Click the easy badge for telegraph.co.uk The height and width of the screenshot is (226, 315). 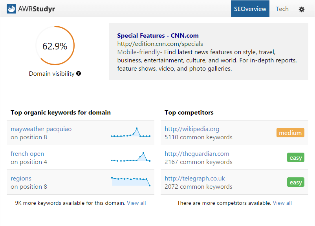click(x=295, y=182)
